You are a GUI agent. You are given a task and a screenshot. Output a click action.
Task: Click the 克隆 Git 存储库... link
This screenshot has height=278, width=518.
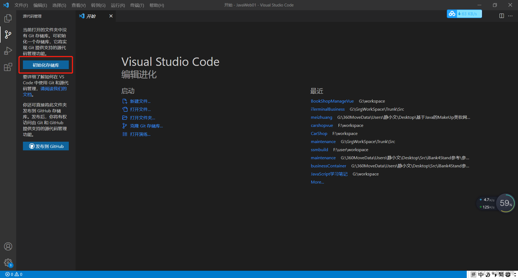[x=146, y=126]
